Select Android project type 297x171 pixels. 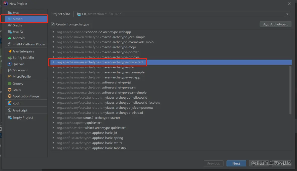click(x=26, y=38)
